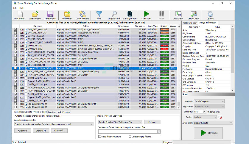249x144 pixels.
Task: Click the application icon in the title bar
Action: 15,3
